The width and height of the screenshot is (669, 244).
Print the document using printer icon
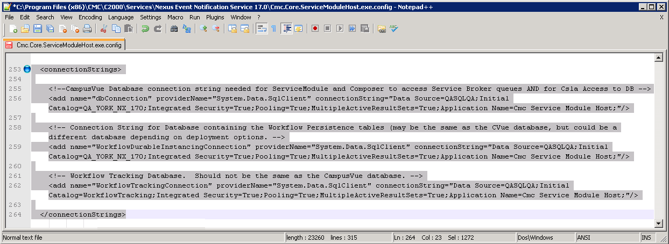[87, 28]
